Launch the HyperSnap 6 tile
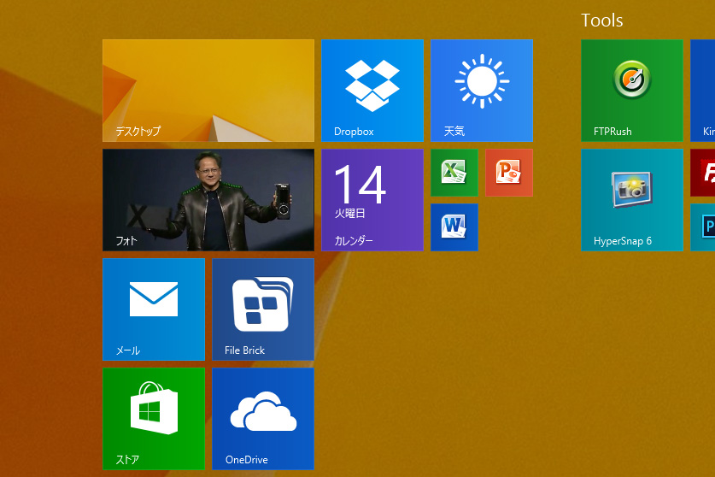The height and width of the screenshot is (477, 715). pos(632,200)
